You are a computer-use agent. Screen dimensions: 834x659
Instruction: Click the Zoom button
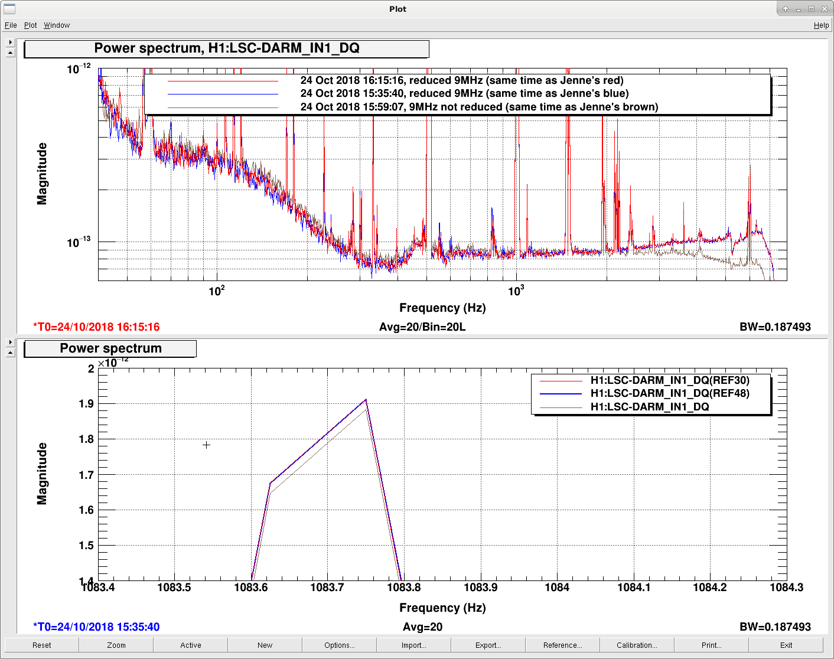pyautogui.click(x=116, y=645)
